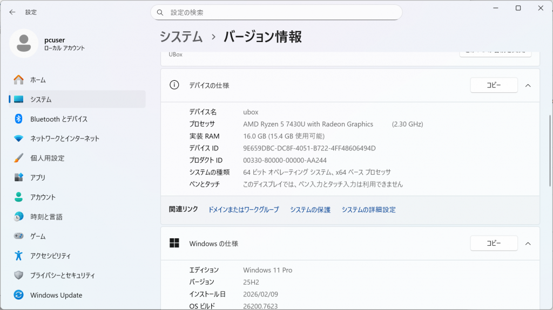Click the プライバシーとセキュリティ shield icon
Screen dimensions: 553x310
click(19, 275)
